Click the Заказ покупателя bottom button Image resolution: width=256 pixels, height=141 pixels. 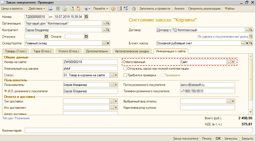pos(185,138)
